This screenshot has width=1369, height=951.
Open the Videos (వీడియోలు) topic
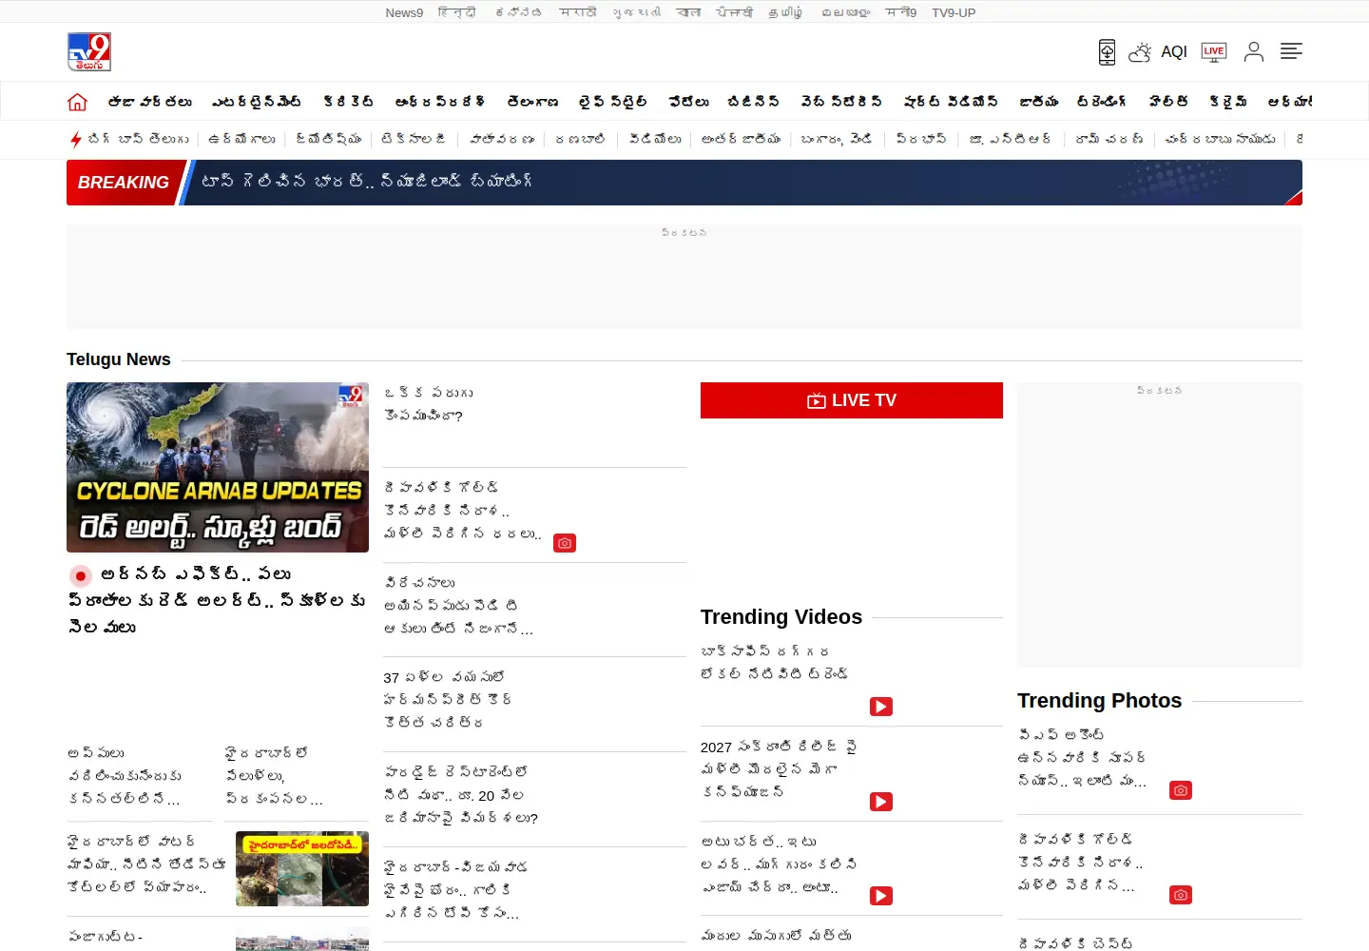[x=656, y=139]
